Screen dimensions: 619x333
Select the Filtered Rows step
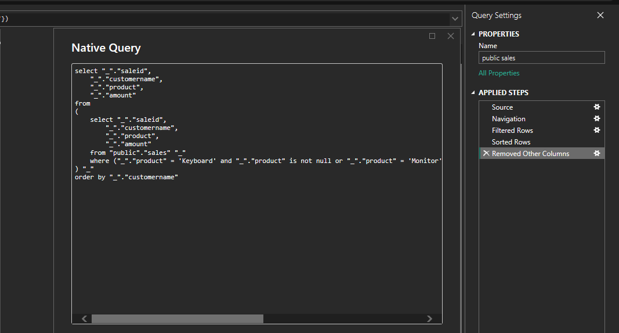point(512,131)
